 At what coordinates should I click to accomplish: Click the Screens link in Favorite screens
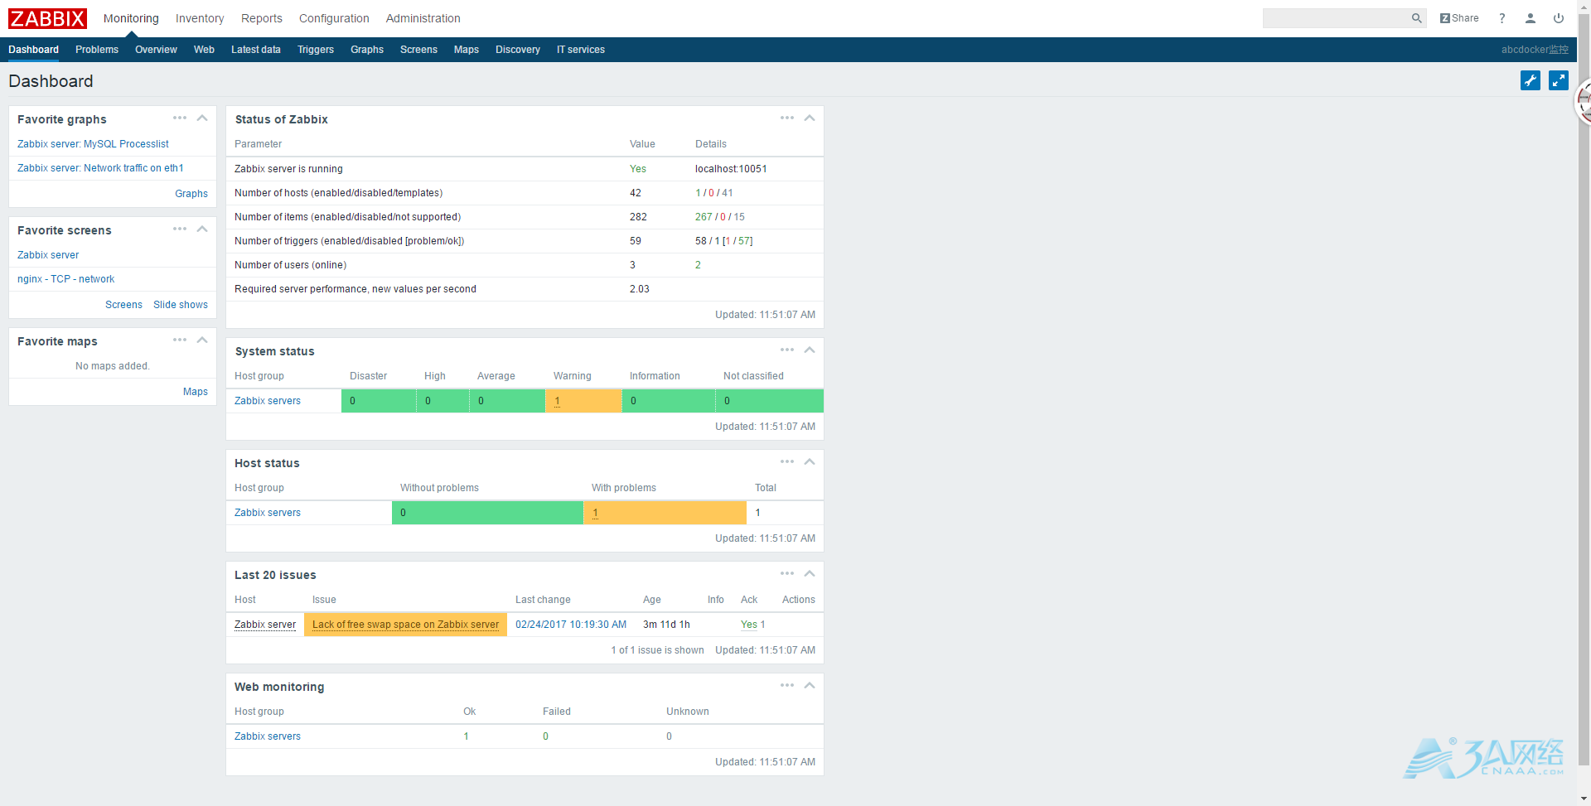click(x=123, y=305)
